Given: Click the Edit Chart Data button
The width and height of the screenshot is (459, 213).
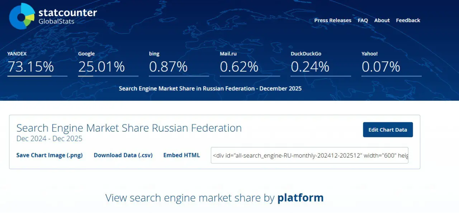Looking at the screenshot, I should click(388, 130).
